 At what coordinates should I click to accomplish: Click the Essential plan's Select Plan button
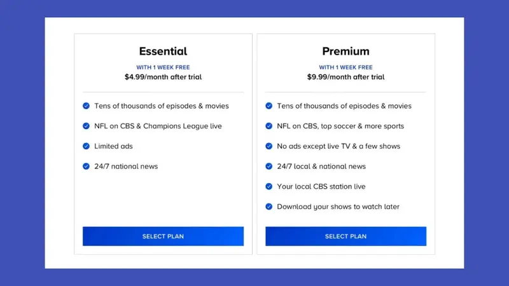click(163, 236)
